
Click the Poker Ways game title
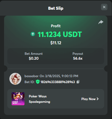pyautogui.click(x=38, y=96)
